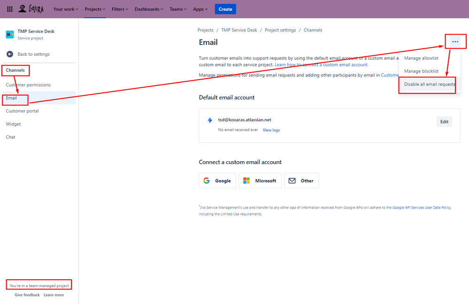Expand the Projects dropdown
Viewport: 469px width, 304px height.
tap(95, 9)
